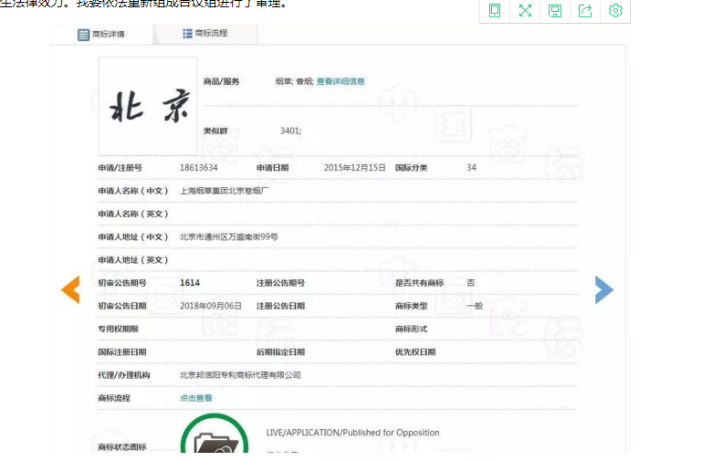Click the 商品/服务 label
This screenshot has height=461, width=702.
pyautogui.click(x=221, y=81)
